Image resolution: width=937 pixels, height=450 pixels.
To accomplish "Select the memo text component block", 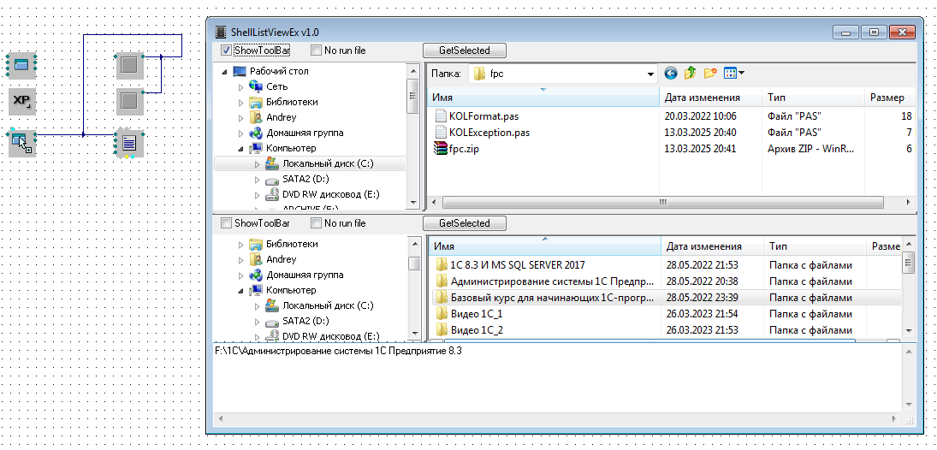I will pyautogui.click(x=128, y=143).
